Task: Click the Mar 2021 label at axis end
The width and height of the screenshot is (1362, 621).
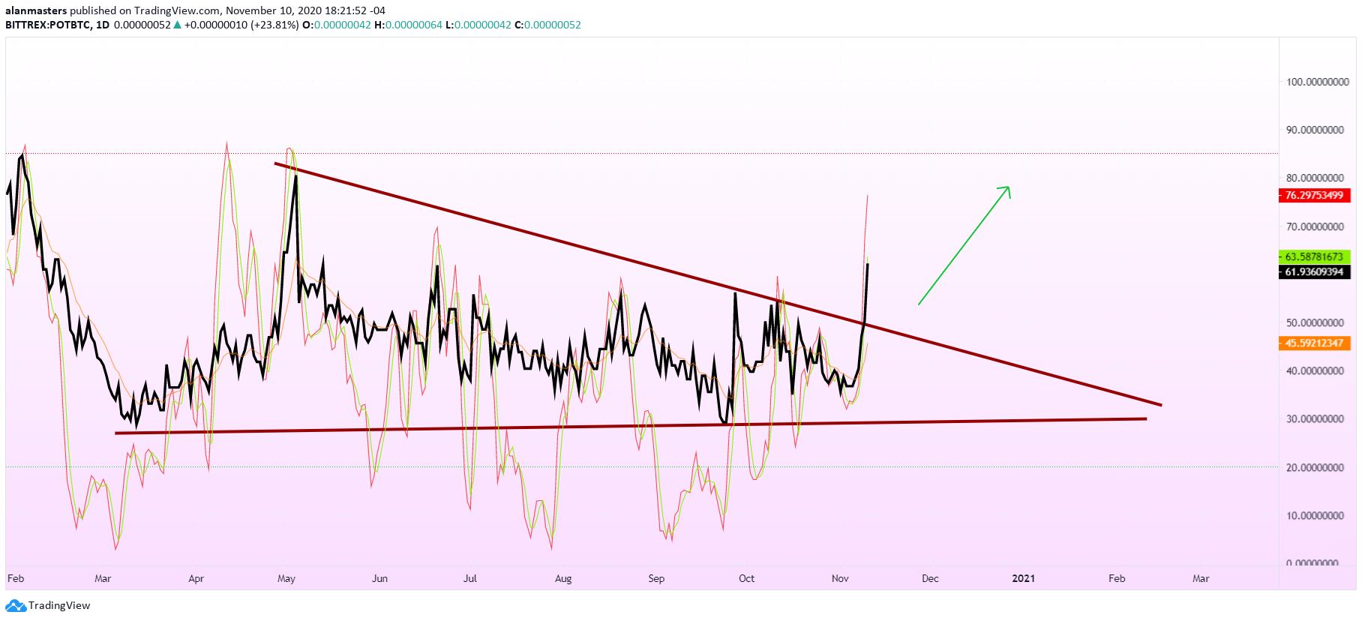Action: pos(1201,578)
